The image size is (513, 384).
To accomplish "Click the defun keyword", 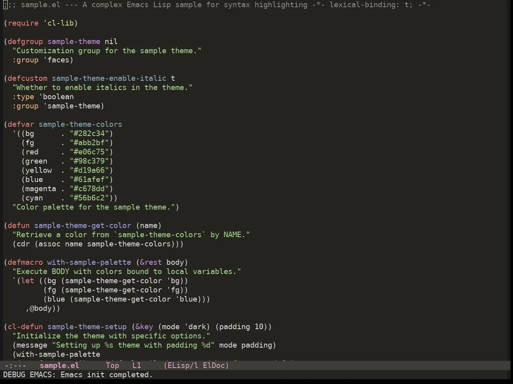I will point(19,226).
